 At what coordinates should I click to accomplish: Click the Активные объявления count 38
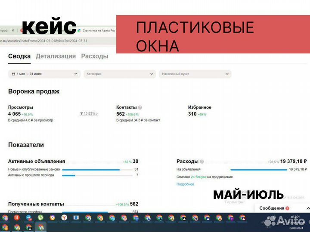pyautogui.click(x=136, y=162)
